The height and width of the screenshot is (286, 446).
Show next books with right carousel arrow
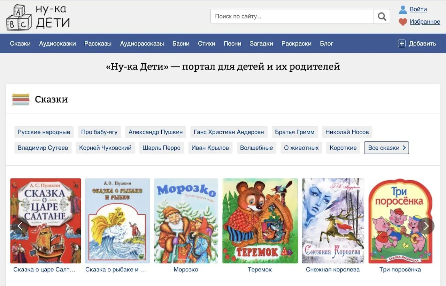426,226
